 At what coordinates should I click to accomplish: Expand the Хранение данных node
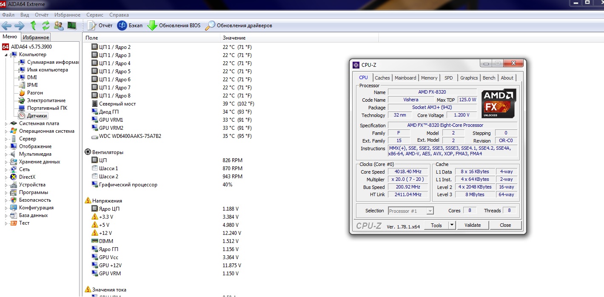[6, 162]
